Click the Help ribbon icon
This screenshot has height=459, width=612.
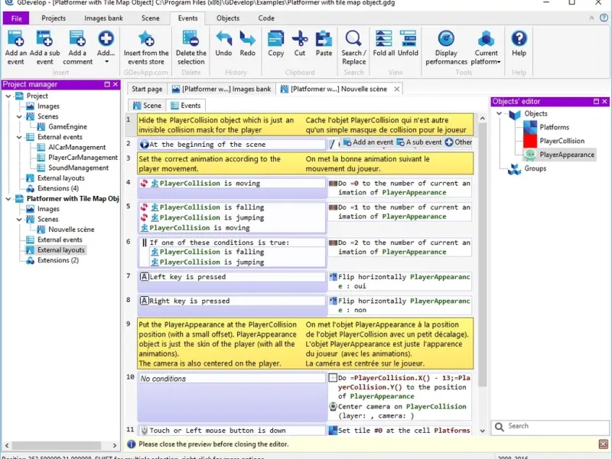click(x=519, y=39)
